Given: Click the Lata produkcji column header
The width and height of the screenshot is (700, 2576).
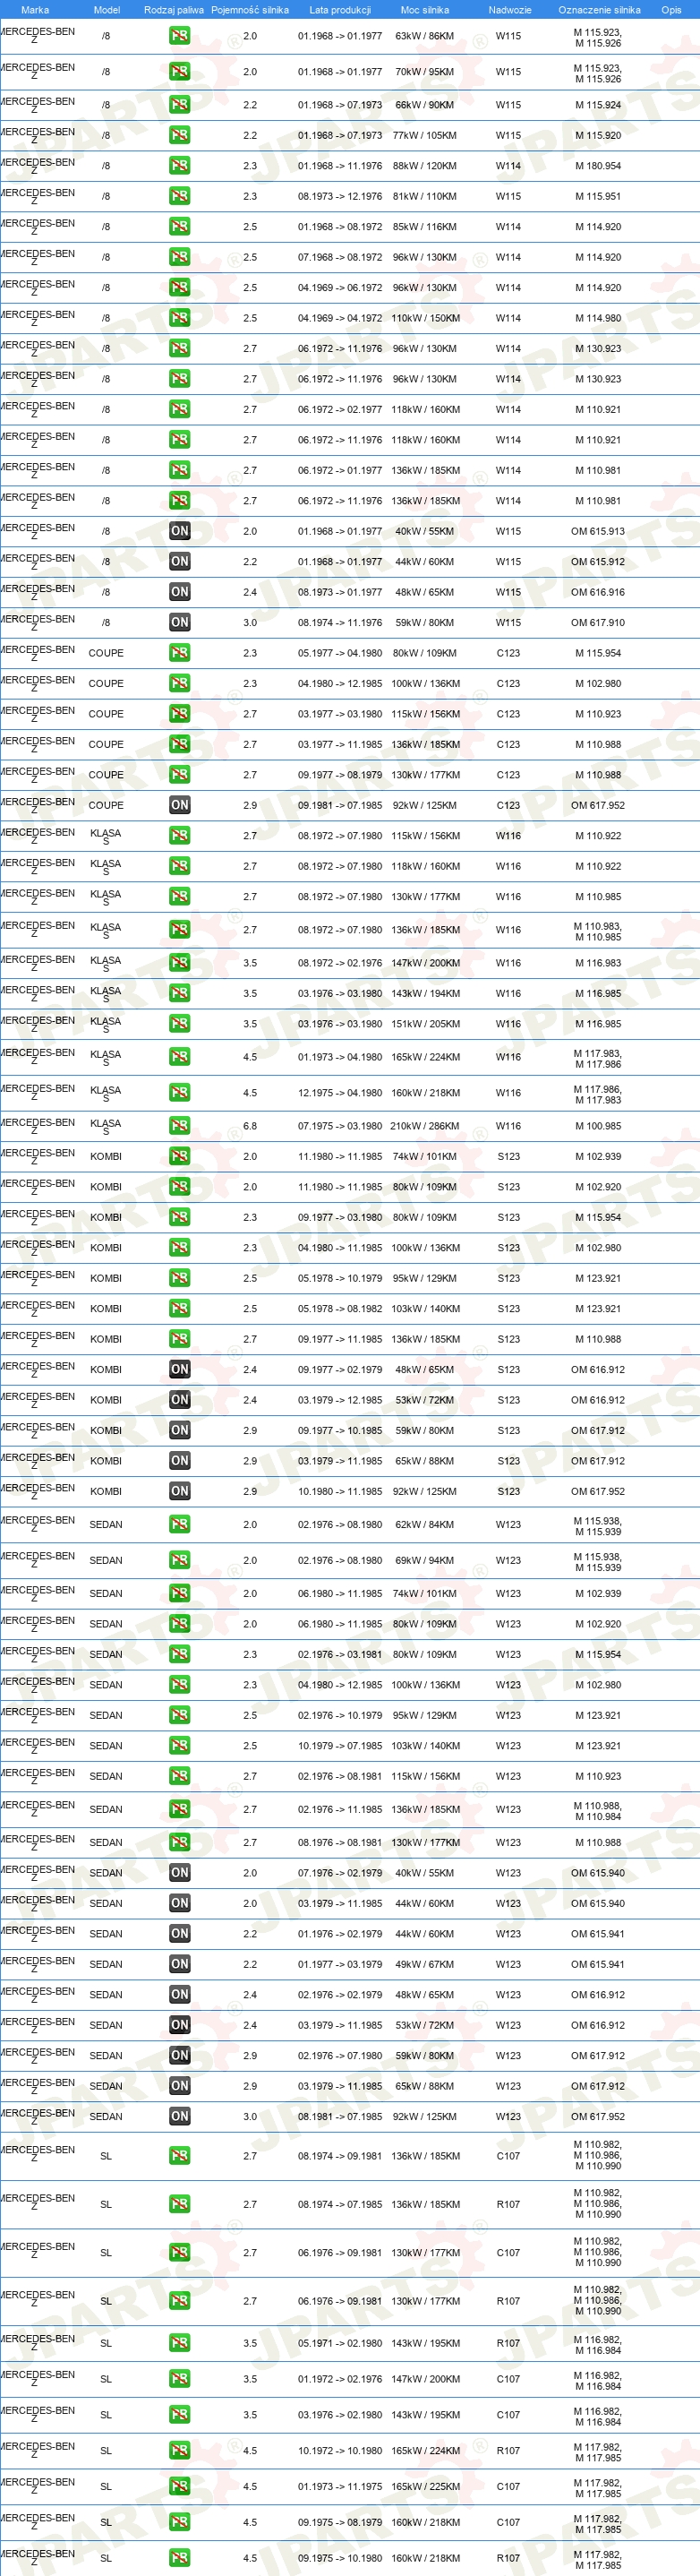Looking at the screenshot, I should (340, 10).
